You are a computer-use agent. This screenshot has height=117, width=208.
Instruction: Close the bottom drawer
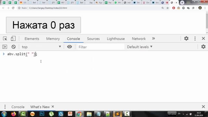[203, 107]
